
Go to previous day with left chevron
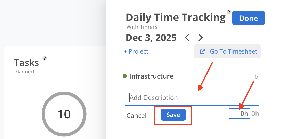pyautogui.click(x=187, y=38)
